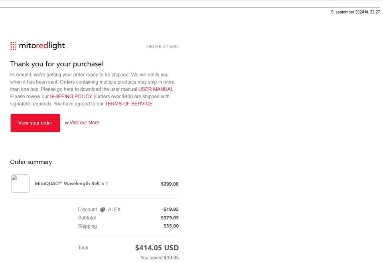The width and height of the screenshot is (383, 263).
Task: Click the You saved $19.95 note
Action: 159,258
